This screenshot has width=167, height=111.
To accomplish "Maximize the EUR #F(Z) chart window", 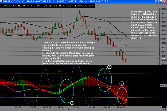I will click(x=161, y=1).
